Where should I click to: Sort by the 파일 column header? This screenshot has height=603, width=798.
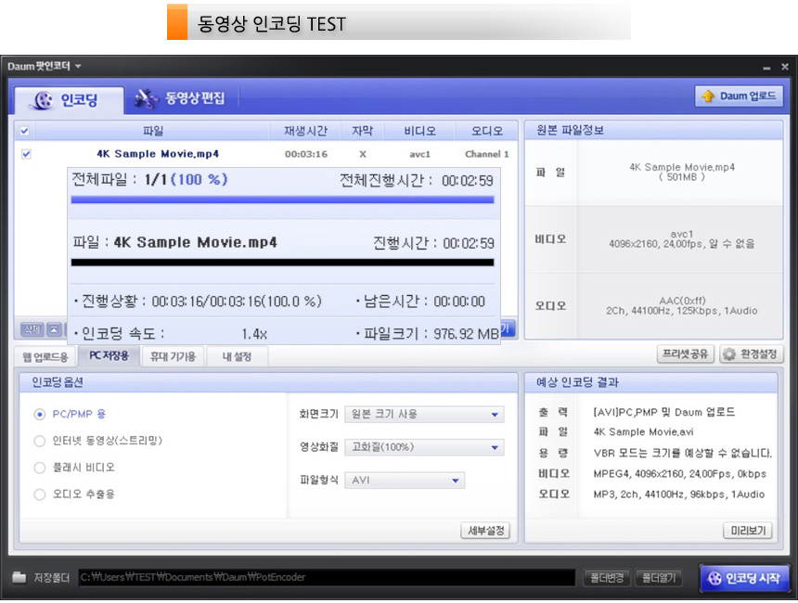coord(153,131)
